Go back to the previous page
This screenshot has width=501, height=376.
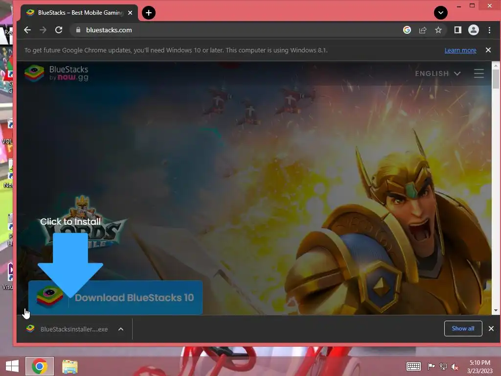click(x=27, y=30)
